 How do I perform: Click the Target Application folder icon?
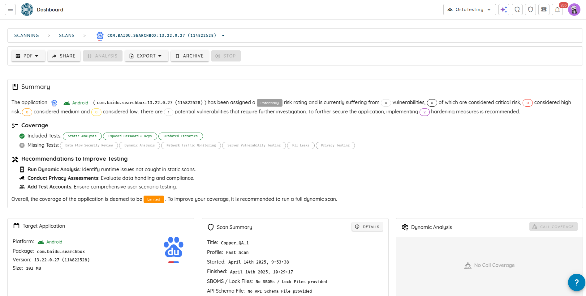coord(16,226)
